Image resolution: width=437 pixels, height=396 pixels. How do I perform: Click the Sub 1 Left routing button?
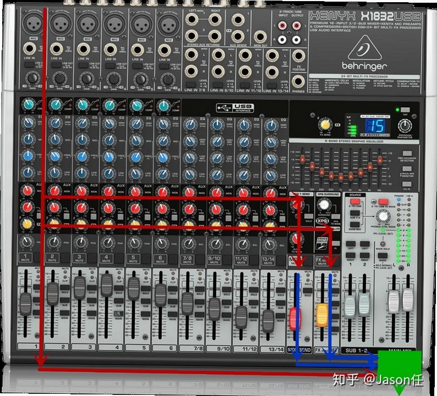[351, 244]
